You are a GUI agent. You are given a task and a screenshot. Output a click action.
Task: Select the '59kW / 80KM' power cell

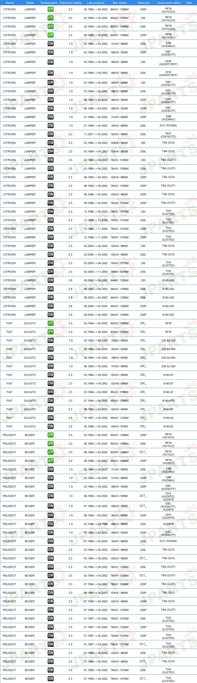(x=119, y=358)
